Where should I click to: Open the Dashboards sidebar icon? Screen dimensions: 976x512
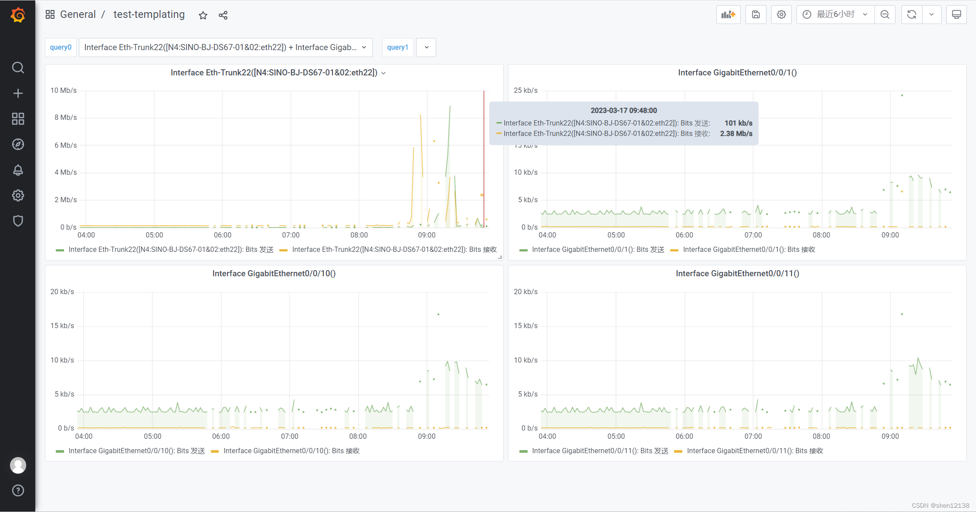18,119
